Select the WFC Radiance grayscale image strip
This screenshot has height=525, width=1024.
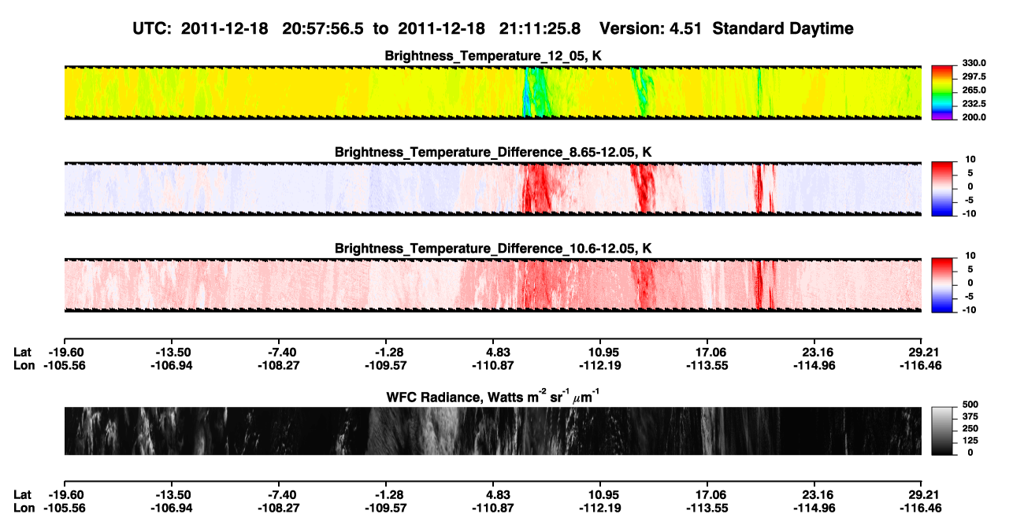[x=492, y=431]
